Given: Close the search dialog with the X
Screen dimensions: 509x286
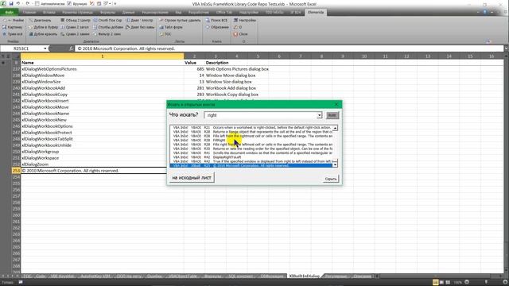Looking at the screenshot, I should (336, 104).
